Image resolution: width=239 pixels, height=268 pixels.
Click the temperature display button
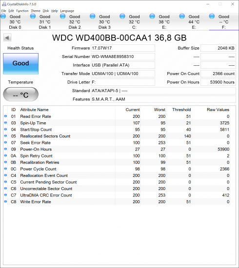[x=20, y=95]
